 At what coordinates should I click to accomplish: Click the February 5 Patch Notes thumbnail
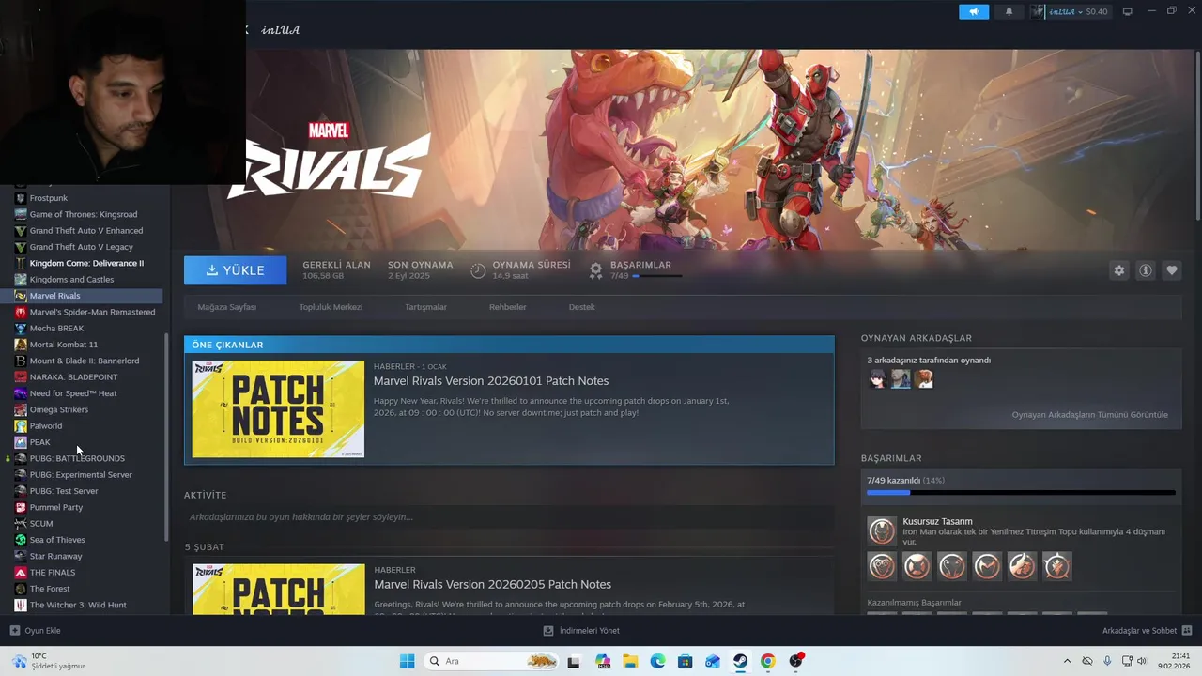pos(278,589)
